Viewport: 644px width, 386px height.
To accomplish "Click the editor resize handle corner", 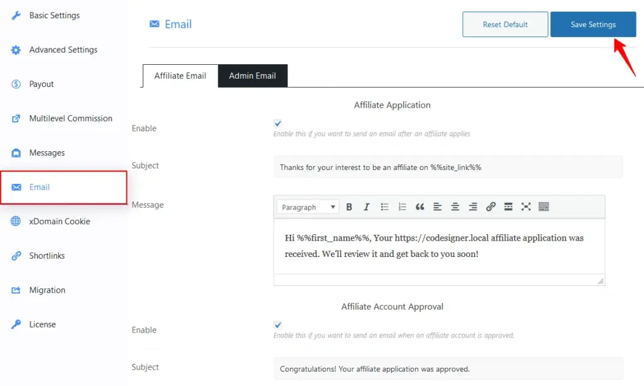I will pos(601,281).
